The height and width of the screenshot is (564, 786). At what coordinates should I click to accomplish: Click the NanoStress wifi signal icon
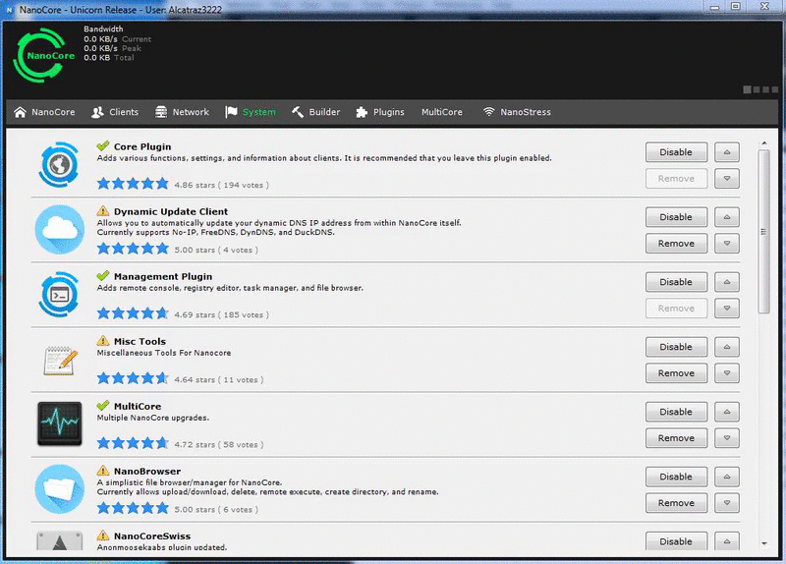pos(488,112)
